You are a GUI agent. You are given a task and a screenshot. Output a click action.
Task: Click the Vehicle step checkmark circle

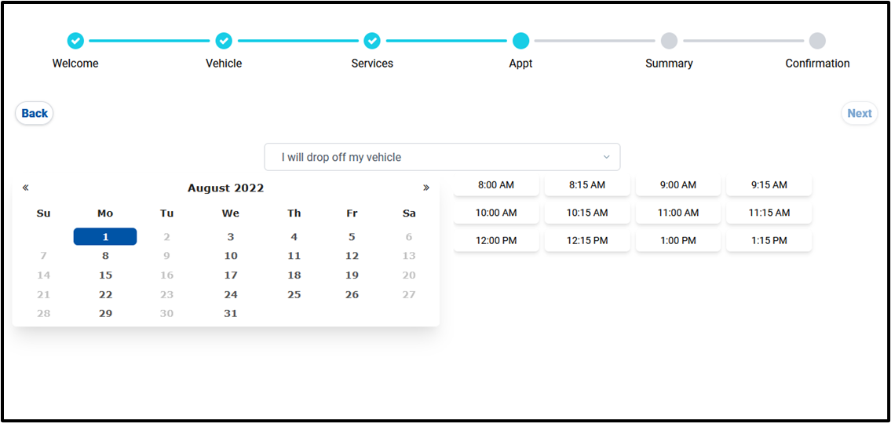pos(224,41)
